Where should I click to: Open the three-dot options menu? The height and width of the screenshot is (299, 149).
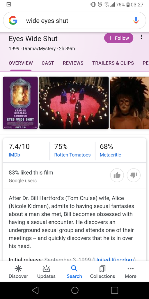coord(141,37)
